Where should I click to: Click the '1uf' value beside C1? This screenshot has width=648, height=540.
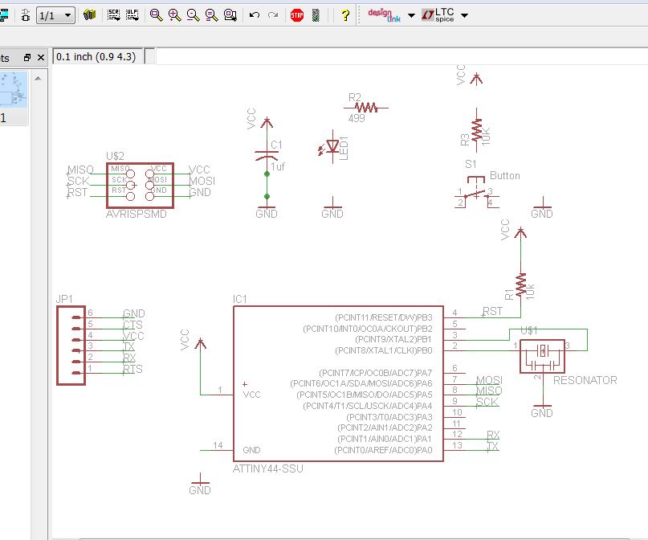(x=278, y=166)
